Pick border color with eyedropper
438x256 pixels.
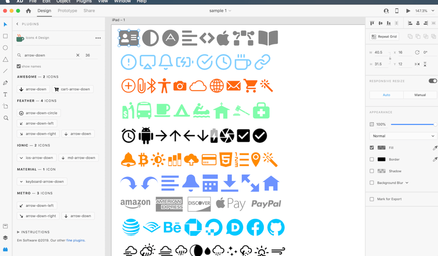pyautogui.click(x=435, y=160)
